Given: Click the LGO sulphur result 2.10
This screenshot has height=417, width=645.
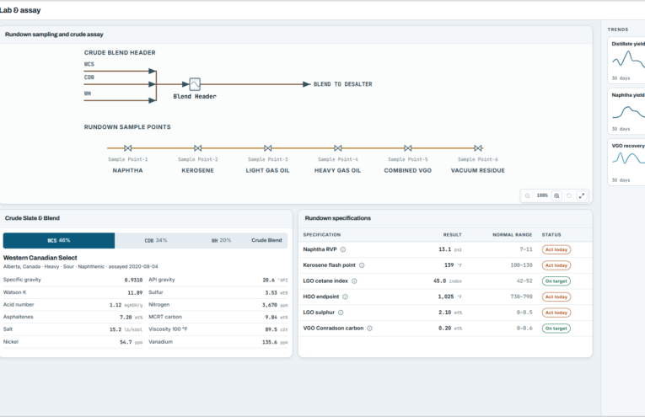Looking at the screenshot, I should 444,313.
